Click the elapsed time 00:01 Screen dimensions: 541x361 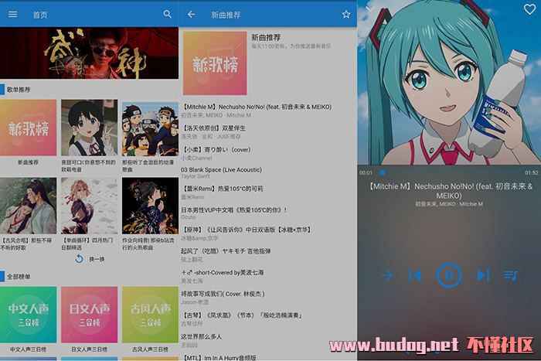coord(366,172)
